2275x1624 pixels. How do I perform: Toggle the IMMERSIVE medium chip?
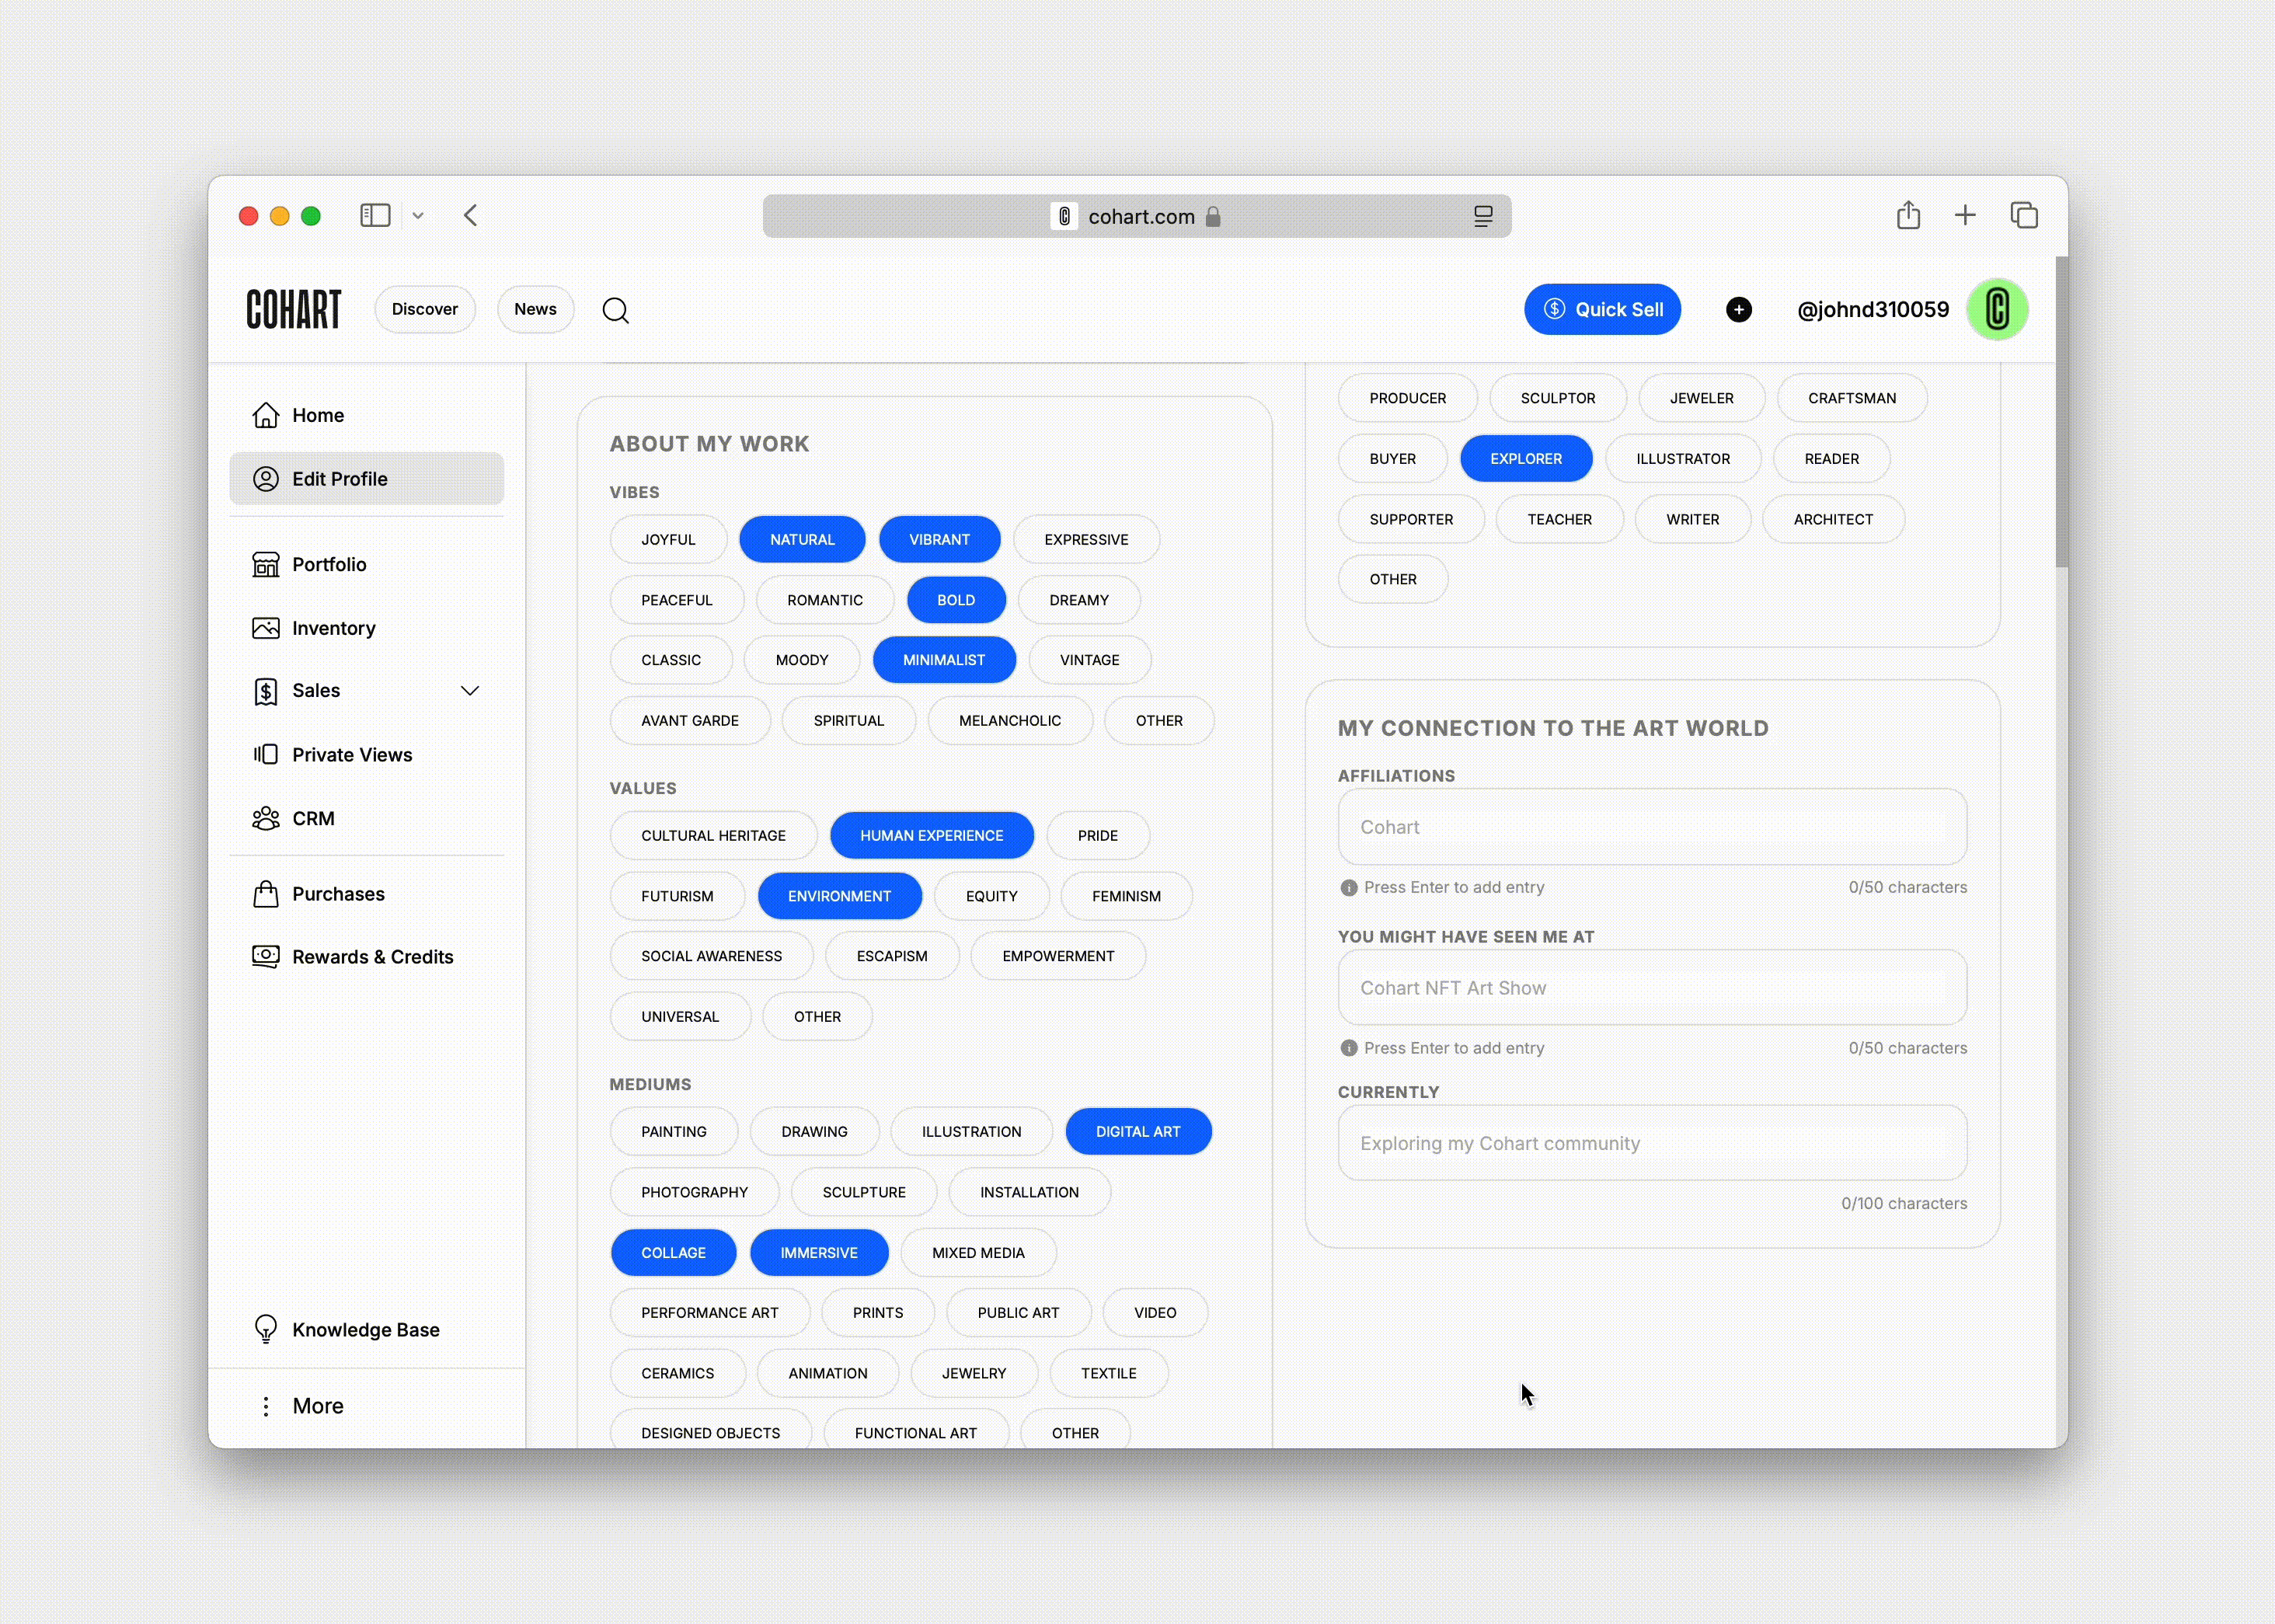[x=819, y=1253]
